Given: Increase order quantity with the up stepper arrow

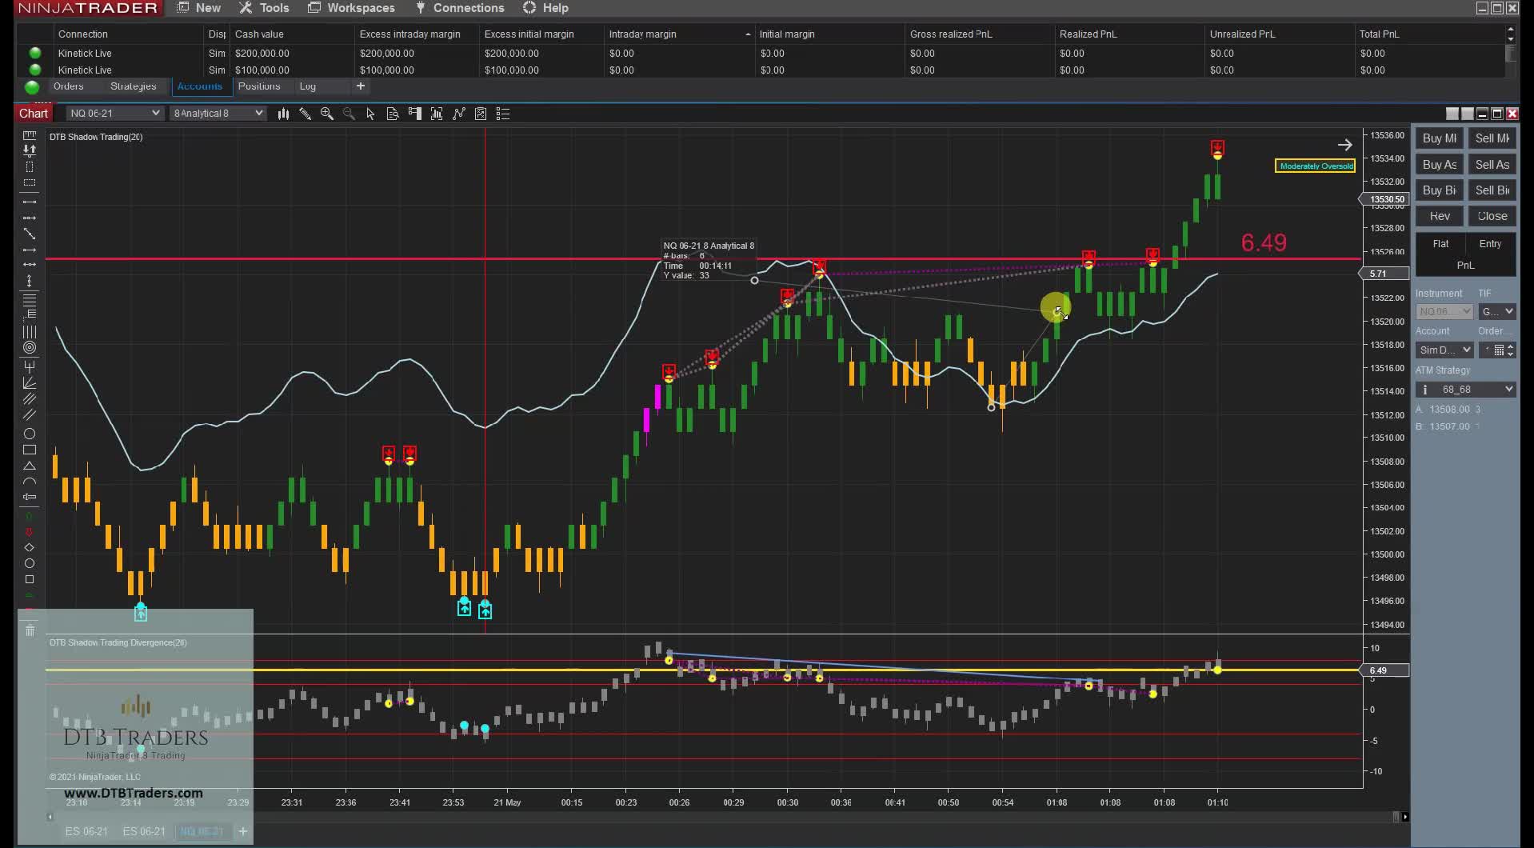Looking at the screenshot, I should coord(1512,346).
